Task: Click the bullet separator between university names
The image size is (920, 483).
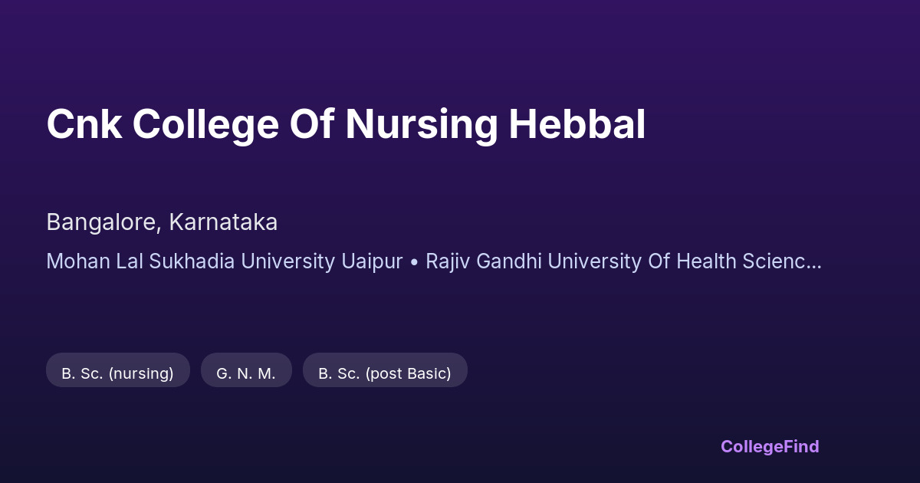Action: coord(414,262)
